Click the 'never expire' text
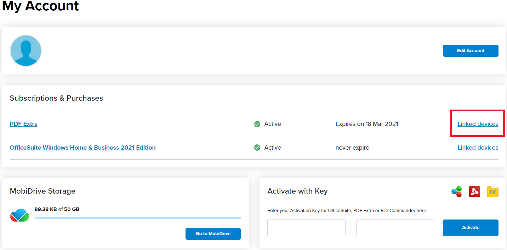Screen dimensions: 507x250 (x=352, y=148)
